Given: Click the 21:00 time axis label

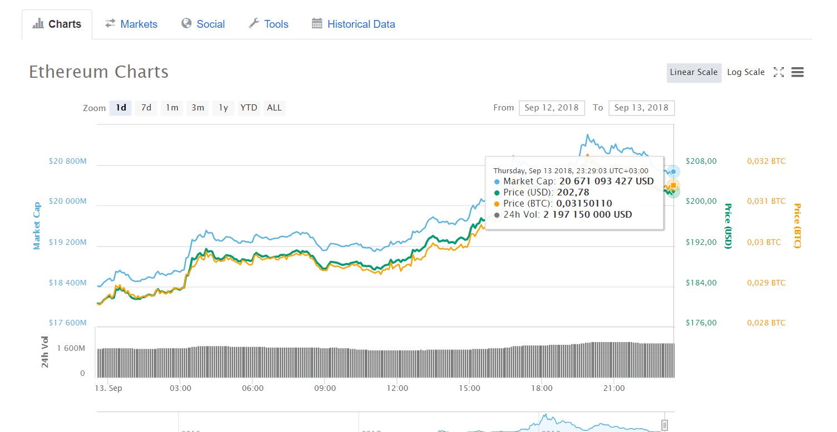Looking at the screenshot, I should tap(614, 388).
